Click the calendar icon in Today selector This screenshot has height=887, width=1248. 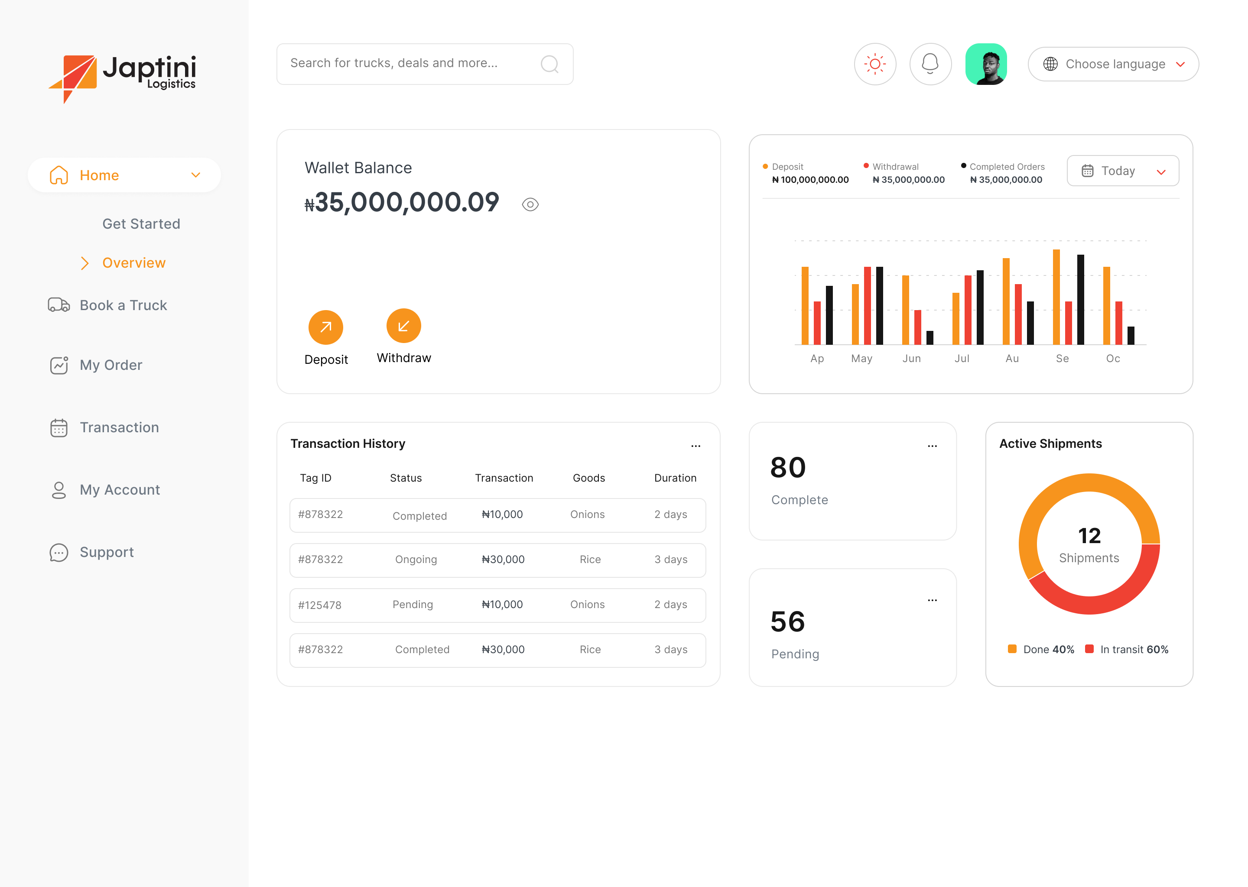[x=1087, y=171]
